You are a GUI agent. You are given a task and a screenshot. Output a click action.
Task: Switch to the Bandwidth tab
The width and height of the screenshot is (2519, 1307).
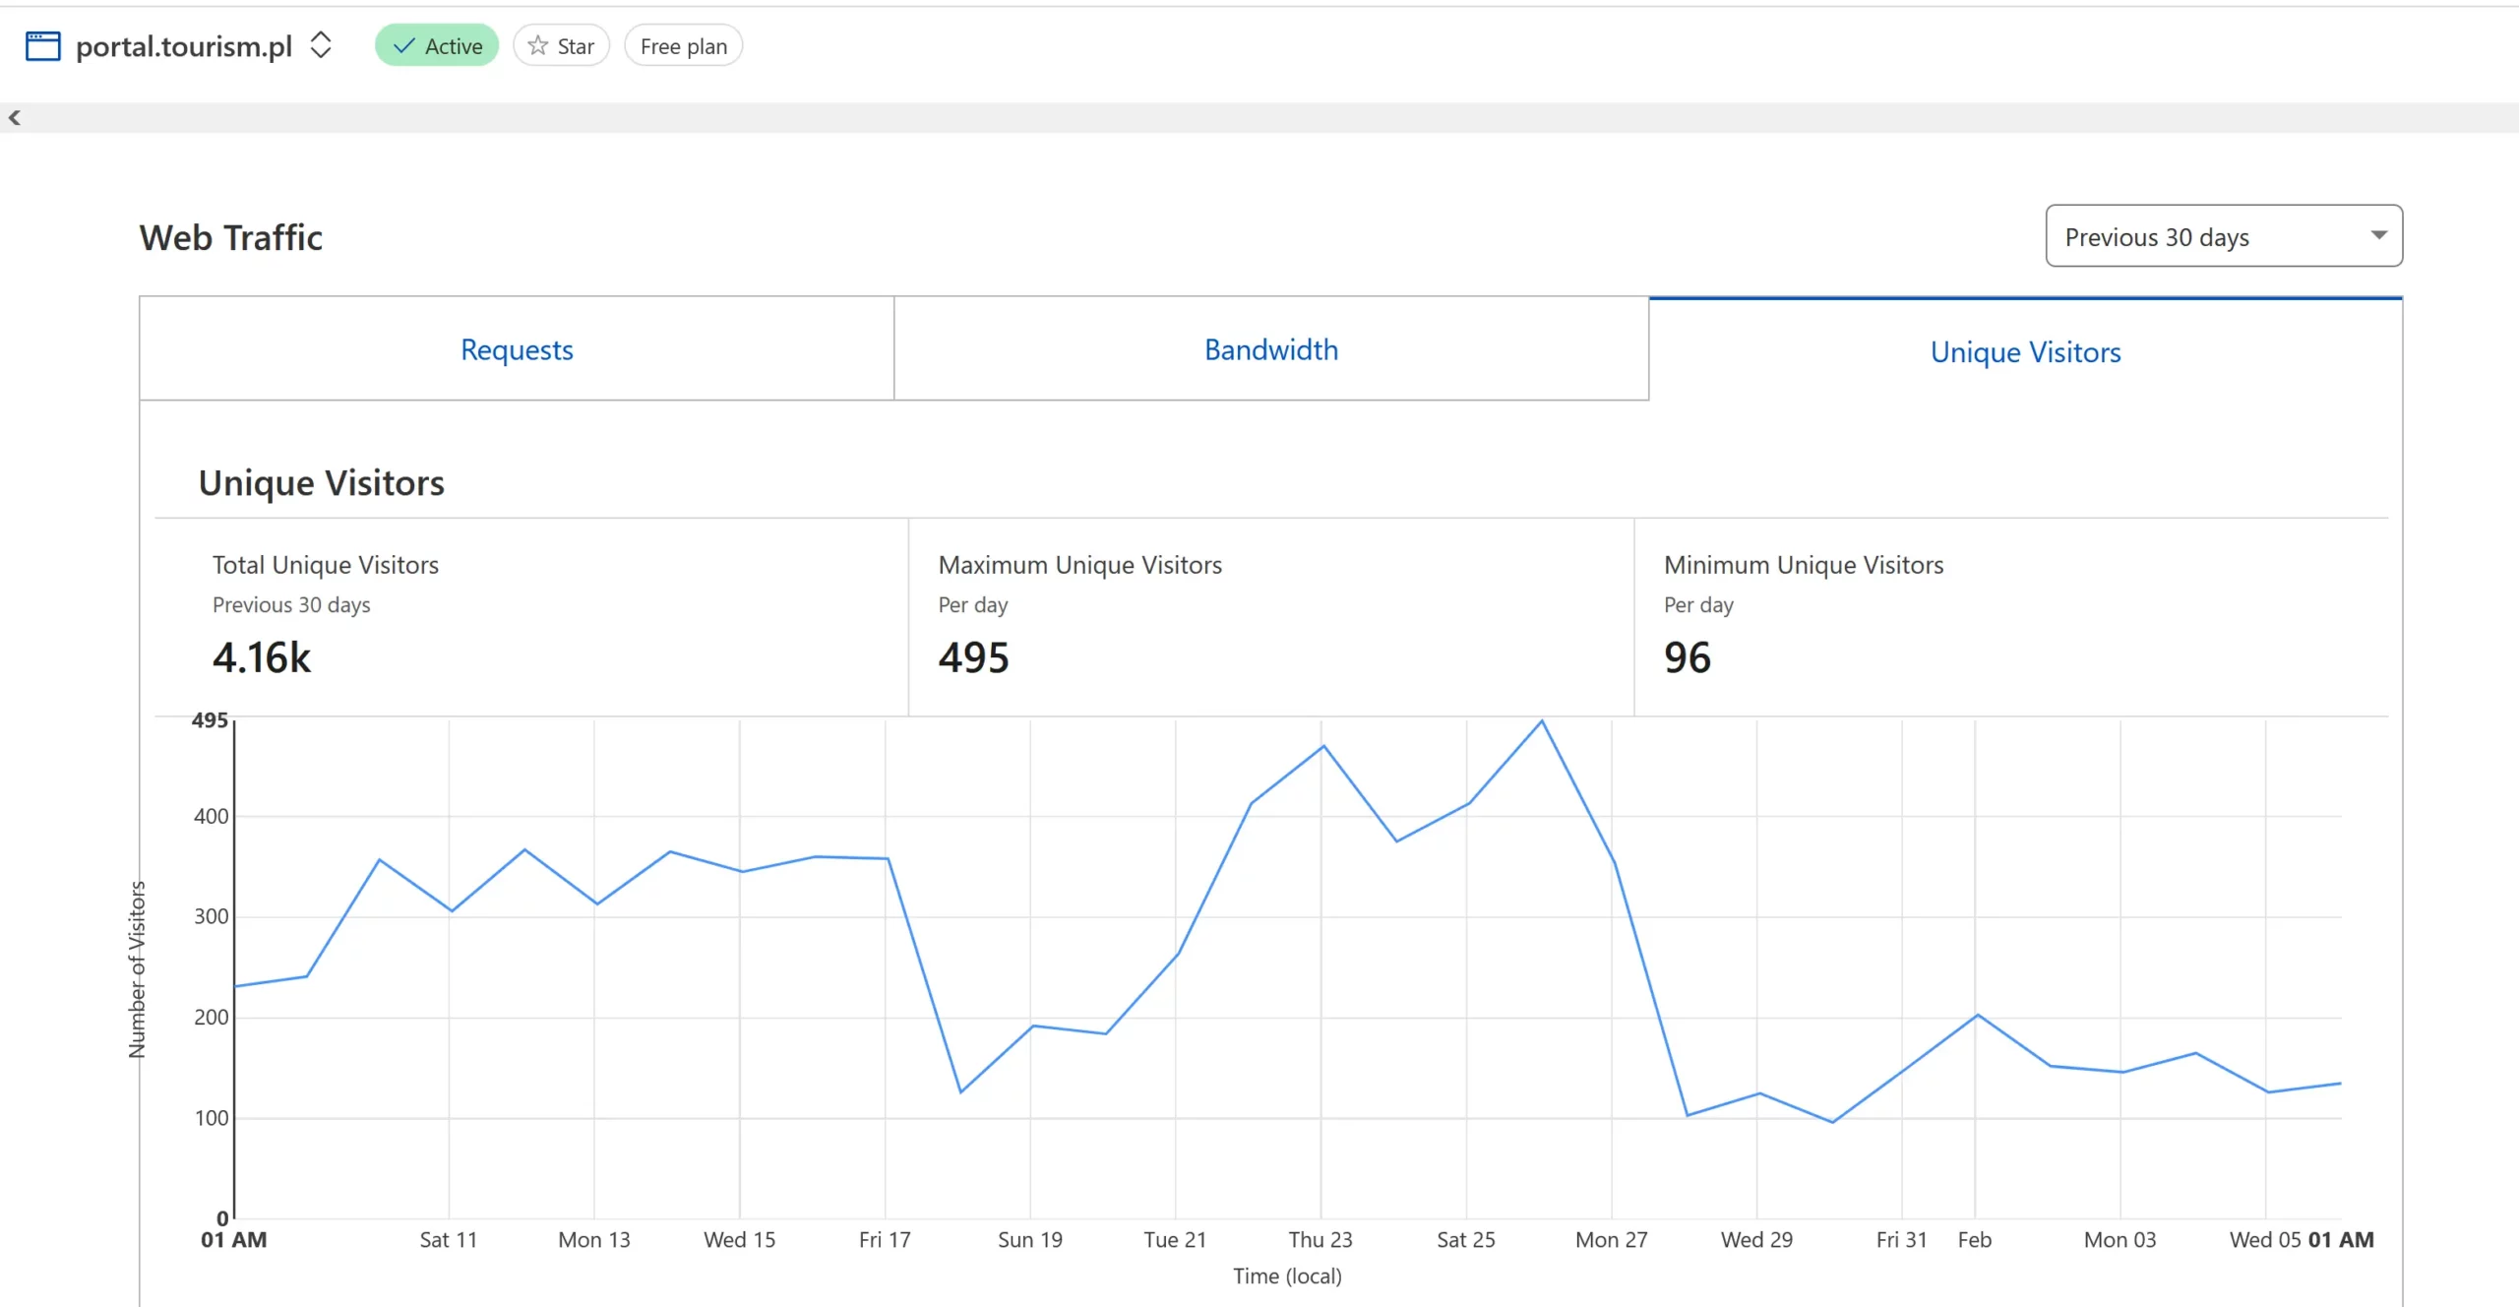[1270, 349]
